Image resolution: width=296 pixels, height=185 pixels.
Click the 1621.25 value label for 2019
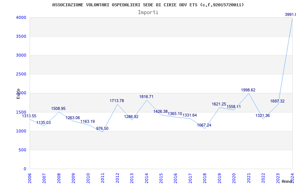(219, 104)
